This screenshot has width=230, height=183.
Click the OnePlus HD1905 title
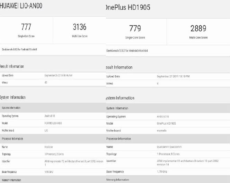coord(128,7)
